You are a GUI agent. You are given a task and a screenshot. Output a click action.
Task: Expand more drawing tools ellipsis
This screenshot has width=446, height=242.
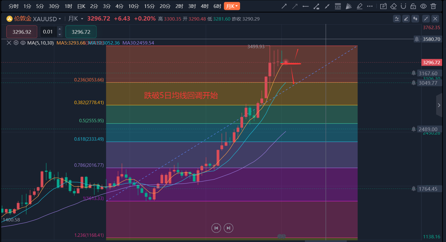coord(370,6)
